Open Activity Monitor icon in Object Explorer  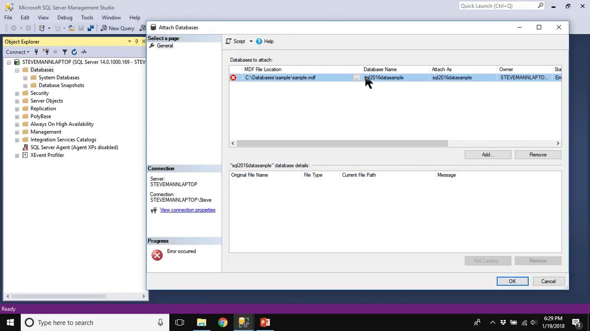[83, 52]
